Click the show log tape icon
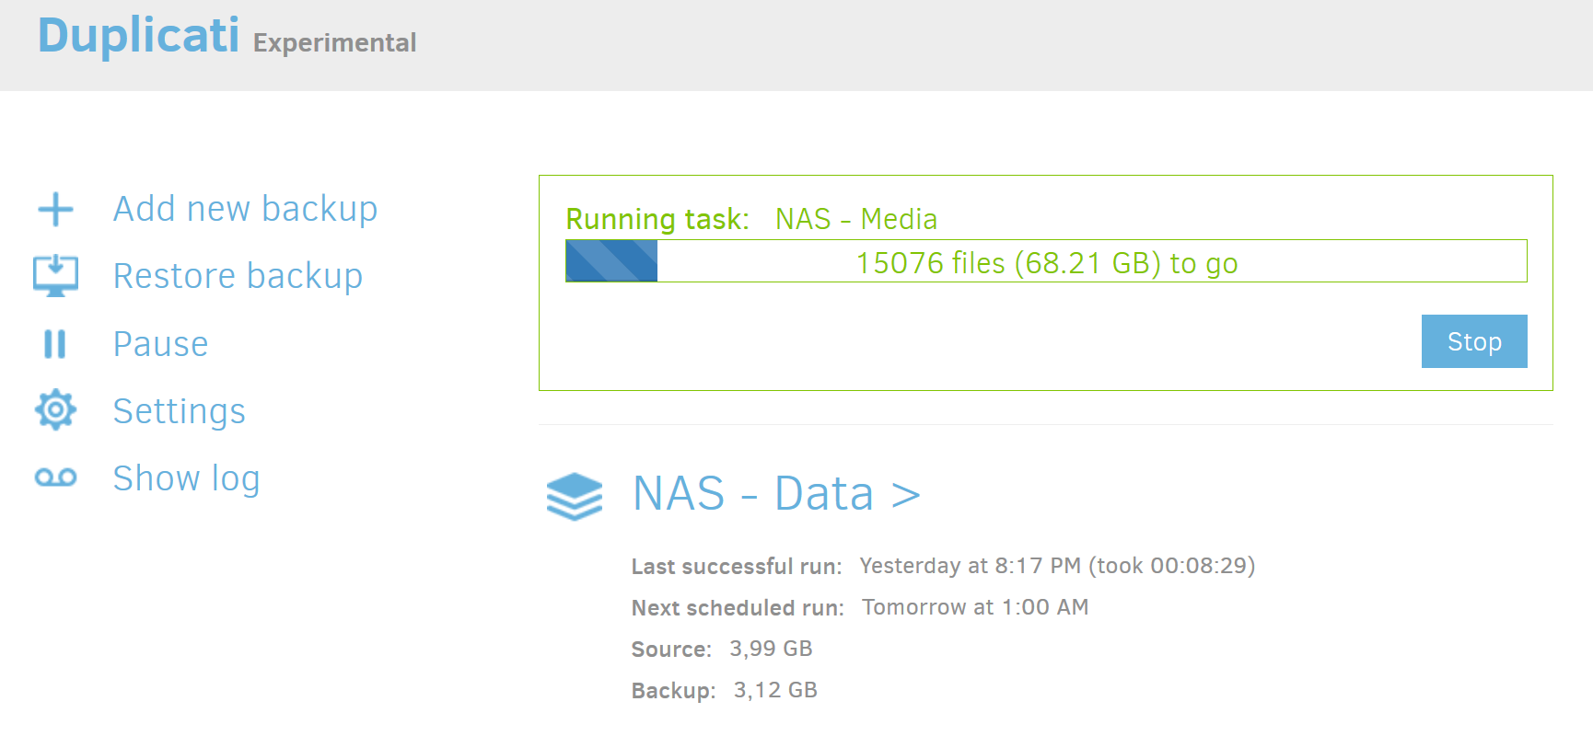This screenshot has width=1593, height=736. click(x=55, y=477)
